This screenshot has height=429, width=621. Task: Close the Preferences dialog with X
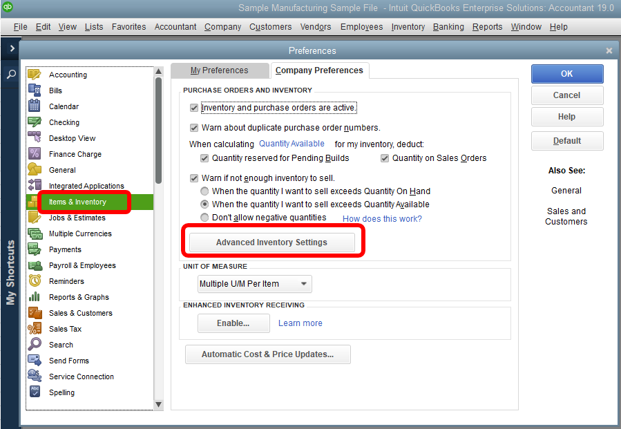point(609,50)
